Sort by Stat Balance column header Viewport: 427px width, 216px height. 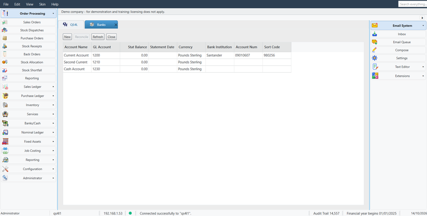tap(134, 47)
